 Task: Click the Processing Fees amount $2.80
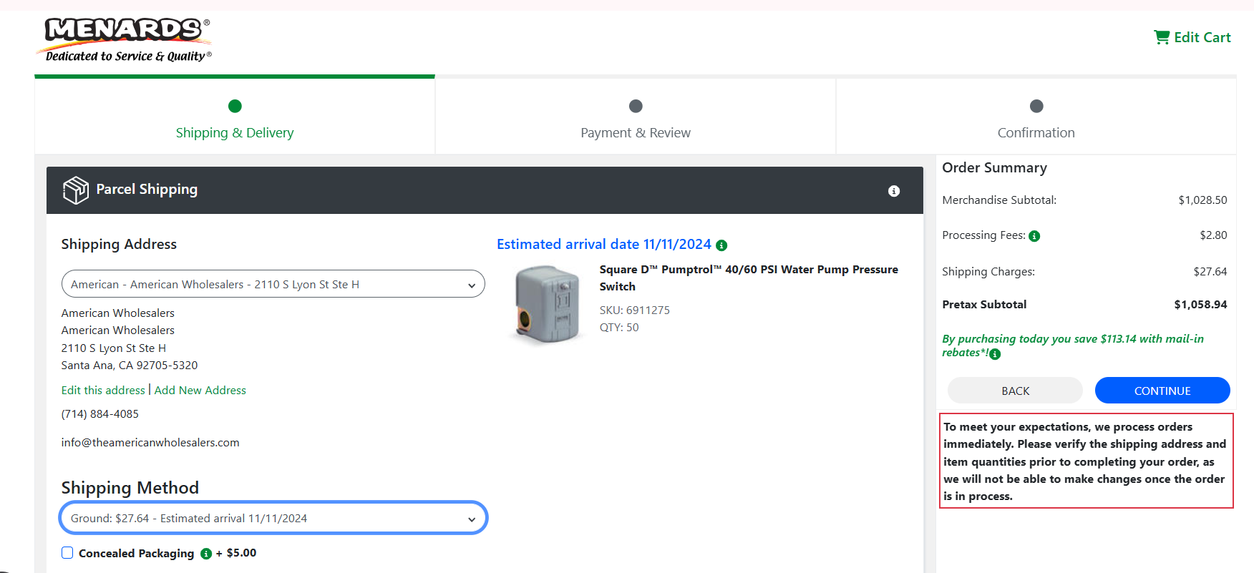point(1213,235)
